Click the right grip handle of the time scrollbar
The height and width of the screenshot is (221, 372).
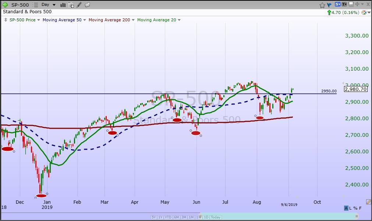tap(357, 216)
